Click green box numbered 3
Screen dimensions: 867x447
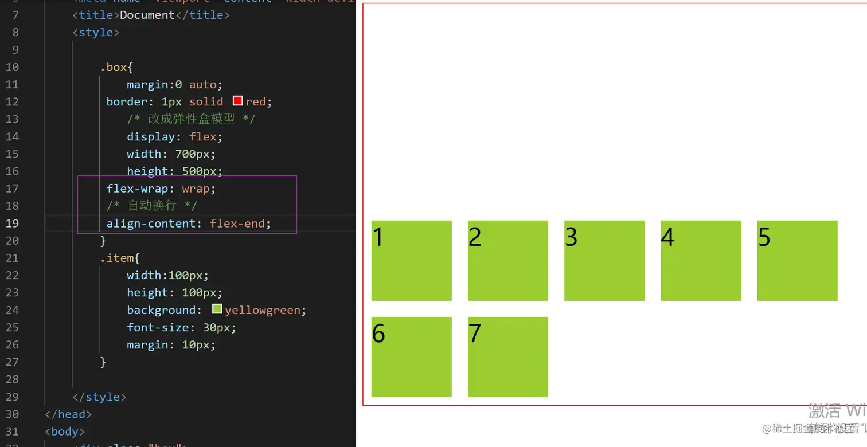[x=604, y=261]
